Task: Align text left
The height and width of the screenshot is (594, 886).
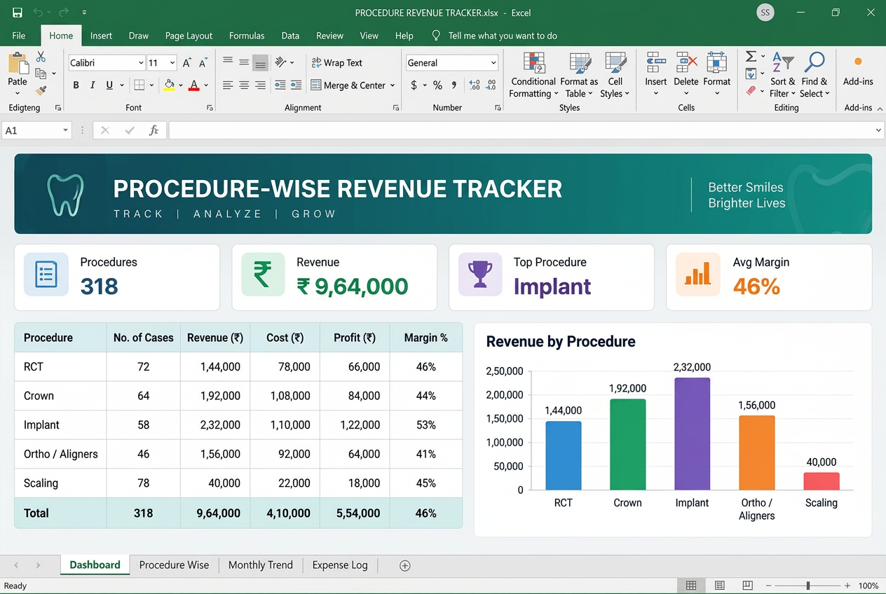Action: 228,85
